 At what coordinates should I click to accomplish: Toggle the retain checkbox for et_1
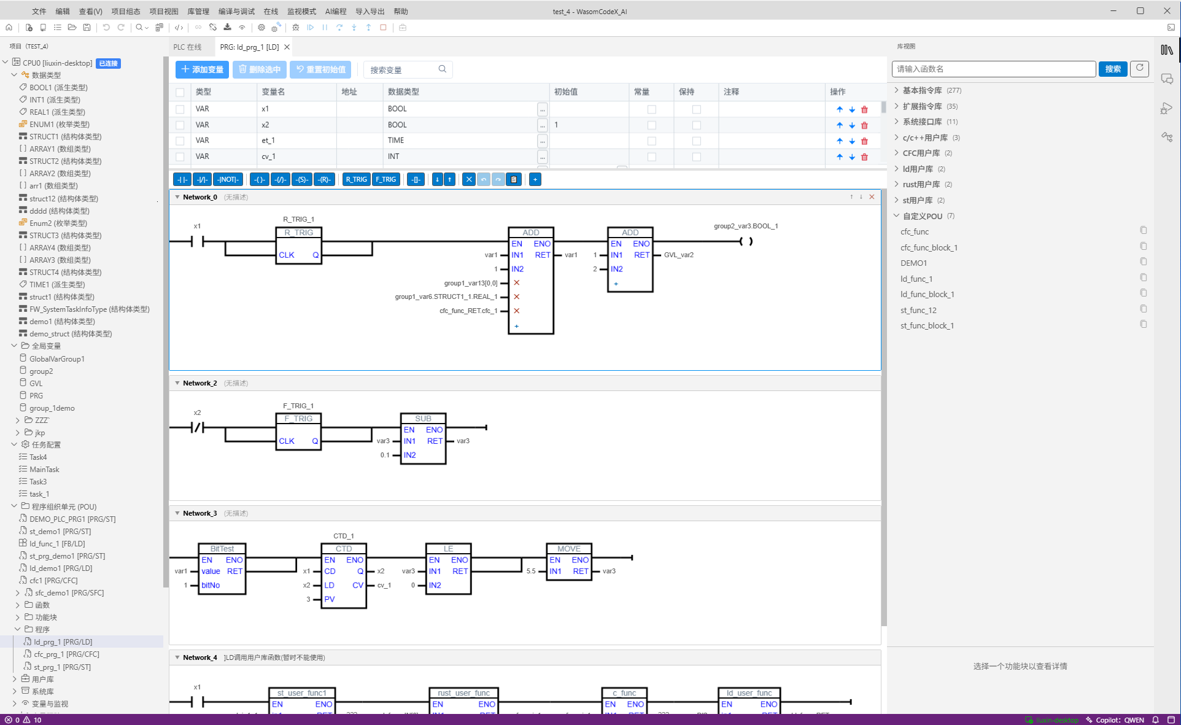point(697,141)
